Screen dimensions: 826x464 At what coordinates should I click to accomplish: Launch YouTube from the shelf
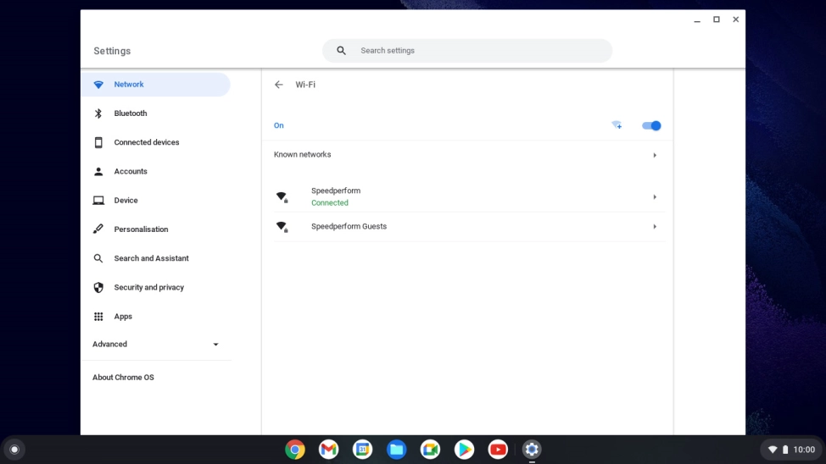coord(498,450)
